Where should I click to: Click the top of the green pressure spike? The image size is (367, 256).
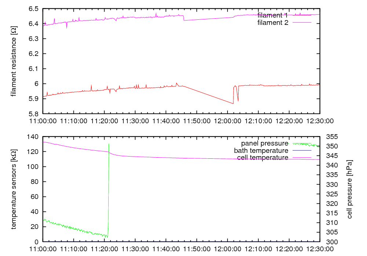pyautogui.click(x=109, y=144)
